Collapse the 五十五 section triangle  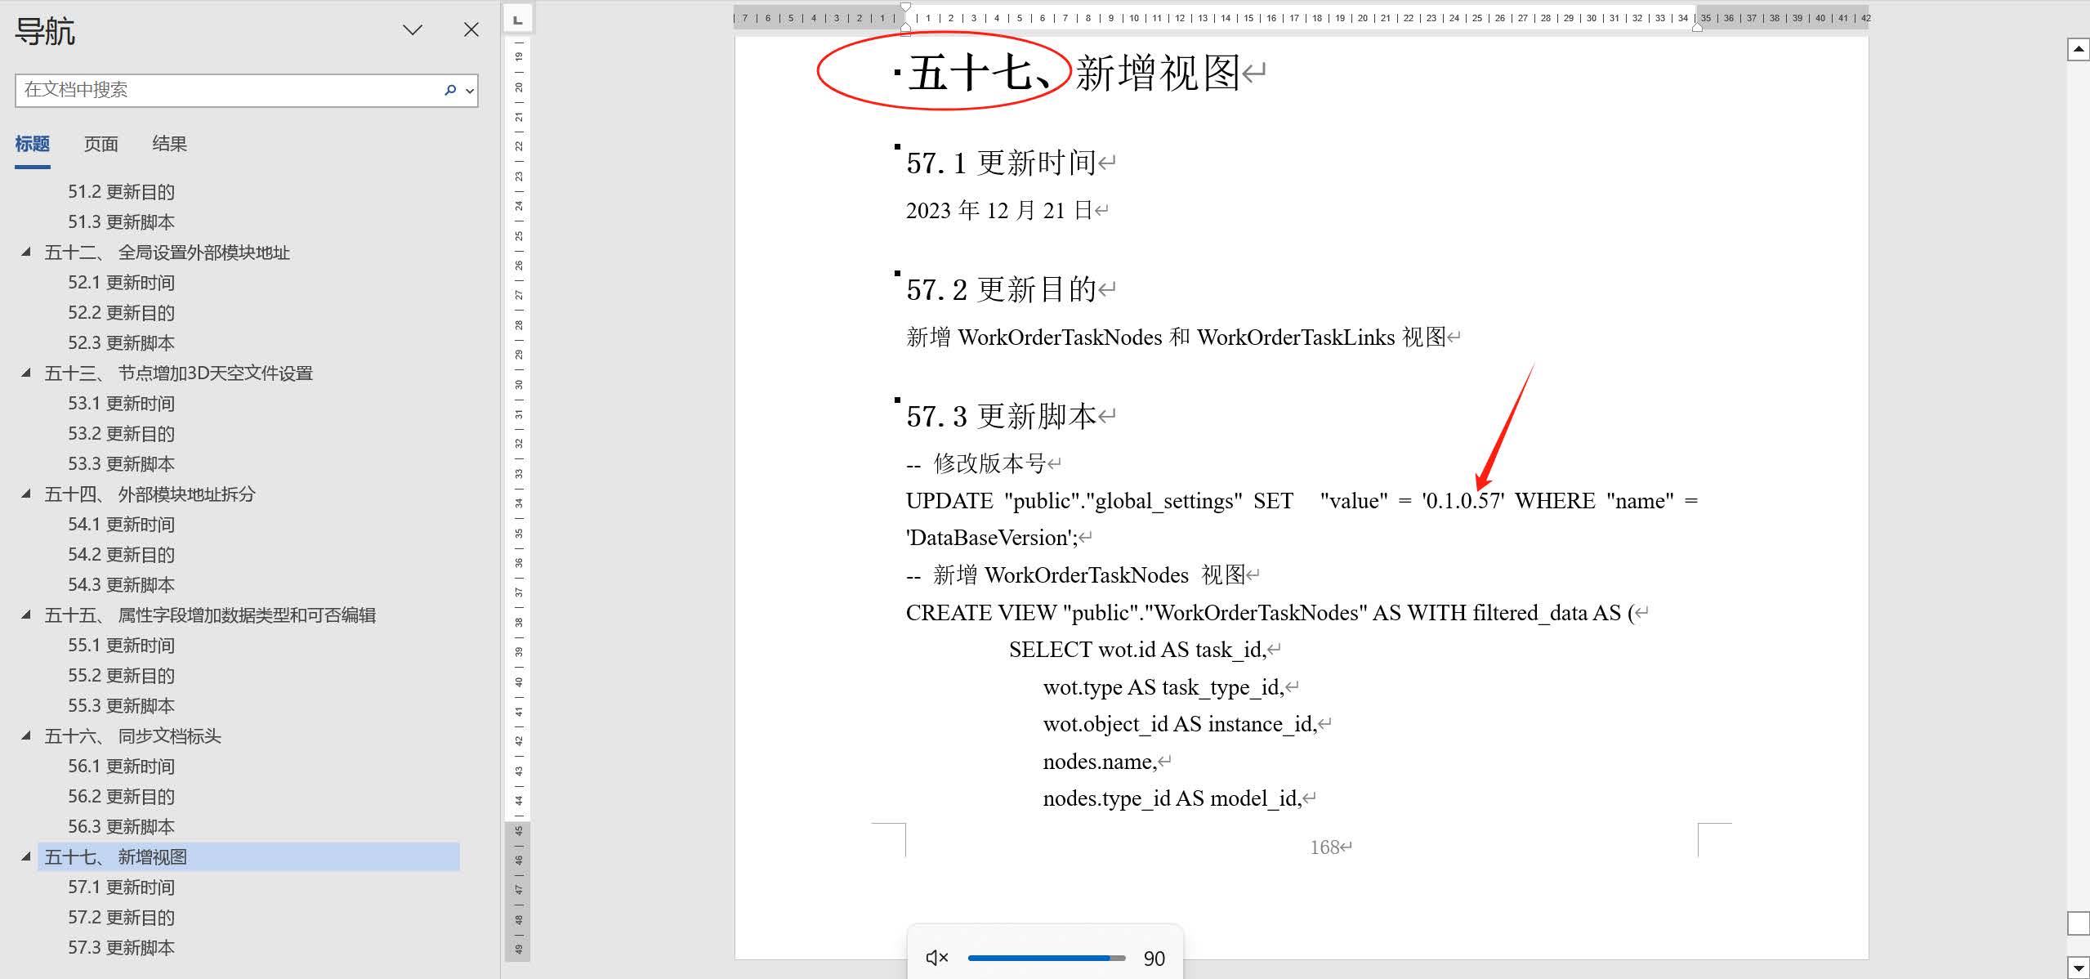(x=26, y=615)
